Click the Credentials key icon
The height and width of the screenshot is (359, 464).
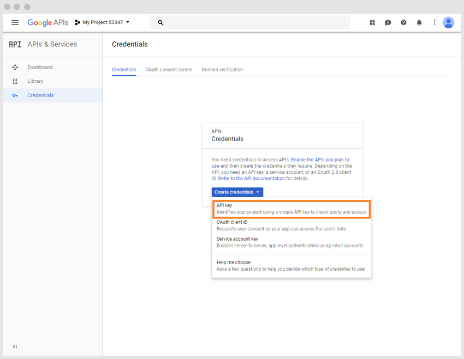[15, 95]
